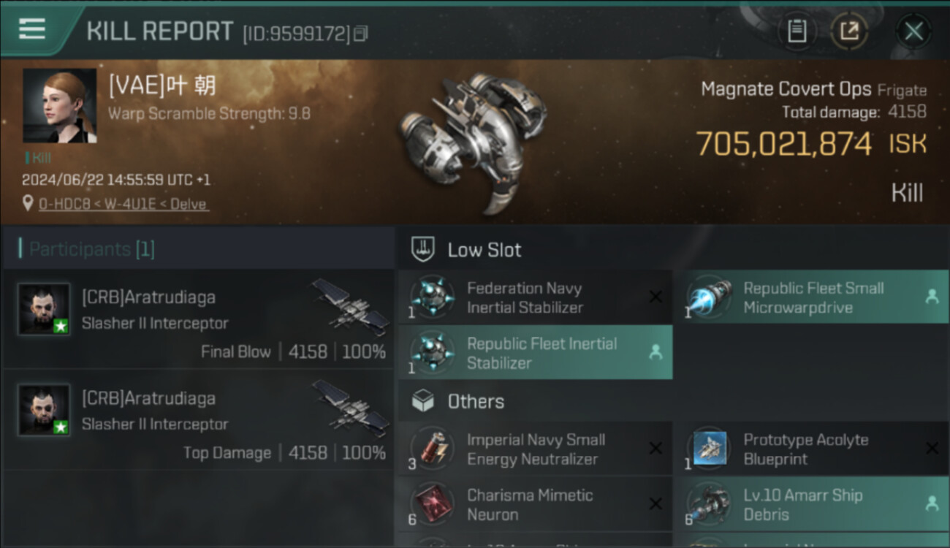
Task: Click the Others section header
Action: (475, 401)
